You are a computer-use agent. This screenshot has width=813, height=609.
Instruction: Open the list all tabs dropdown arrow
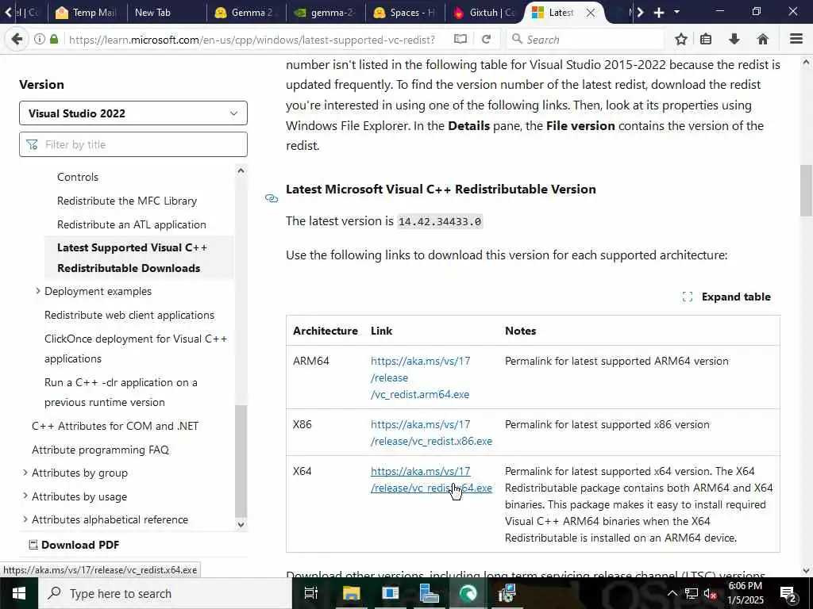[x=676, y=12]
